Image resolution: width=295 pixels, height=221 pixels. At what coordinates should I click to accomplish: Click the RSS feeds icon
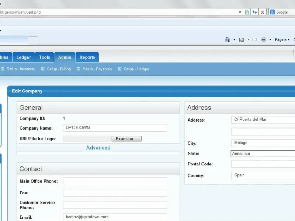pyautogui.click(x=242, y=40)
